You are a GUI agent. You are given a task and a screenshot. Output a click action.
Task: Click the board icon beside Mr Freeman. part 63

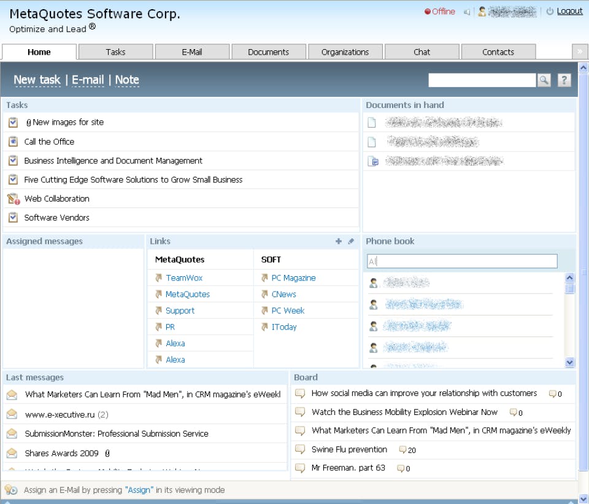pos(300,468)
